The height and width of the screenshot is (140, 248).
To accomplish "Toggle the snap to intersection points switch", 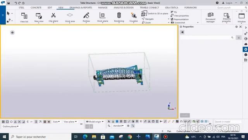I will pyautogui.click(x=19, y=122).
